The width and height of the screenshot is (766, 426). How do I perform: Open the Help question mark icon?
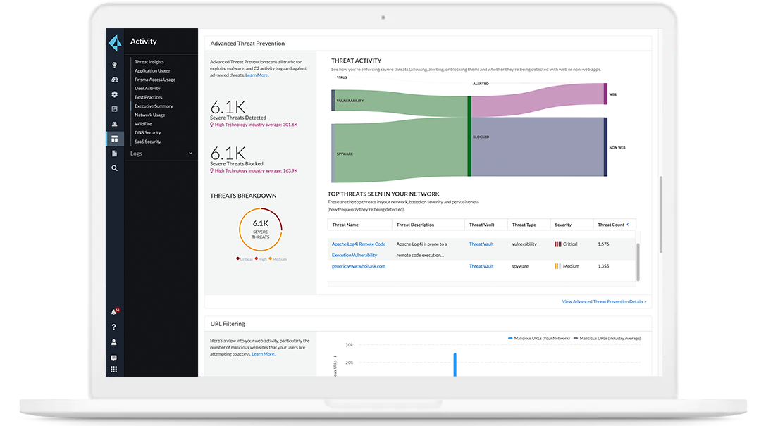[x=114, y=327]
